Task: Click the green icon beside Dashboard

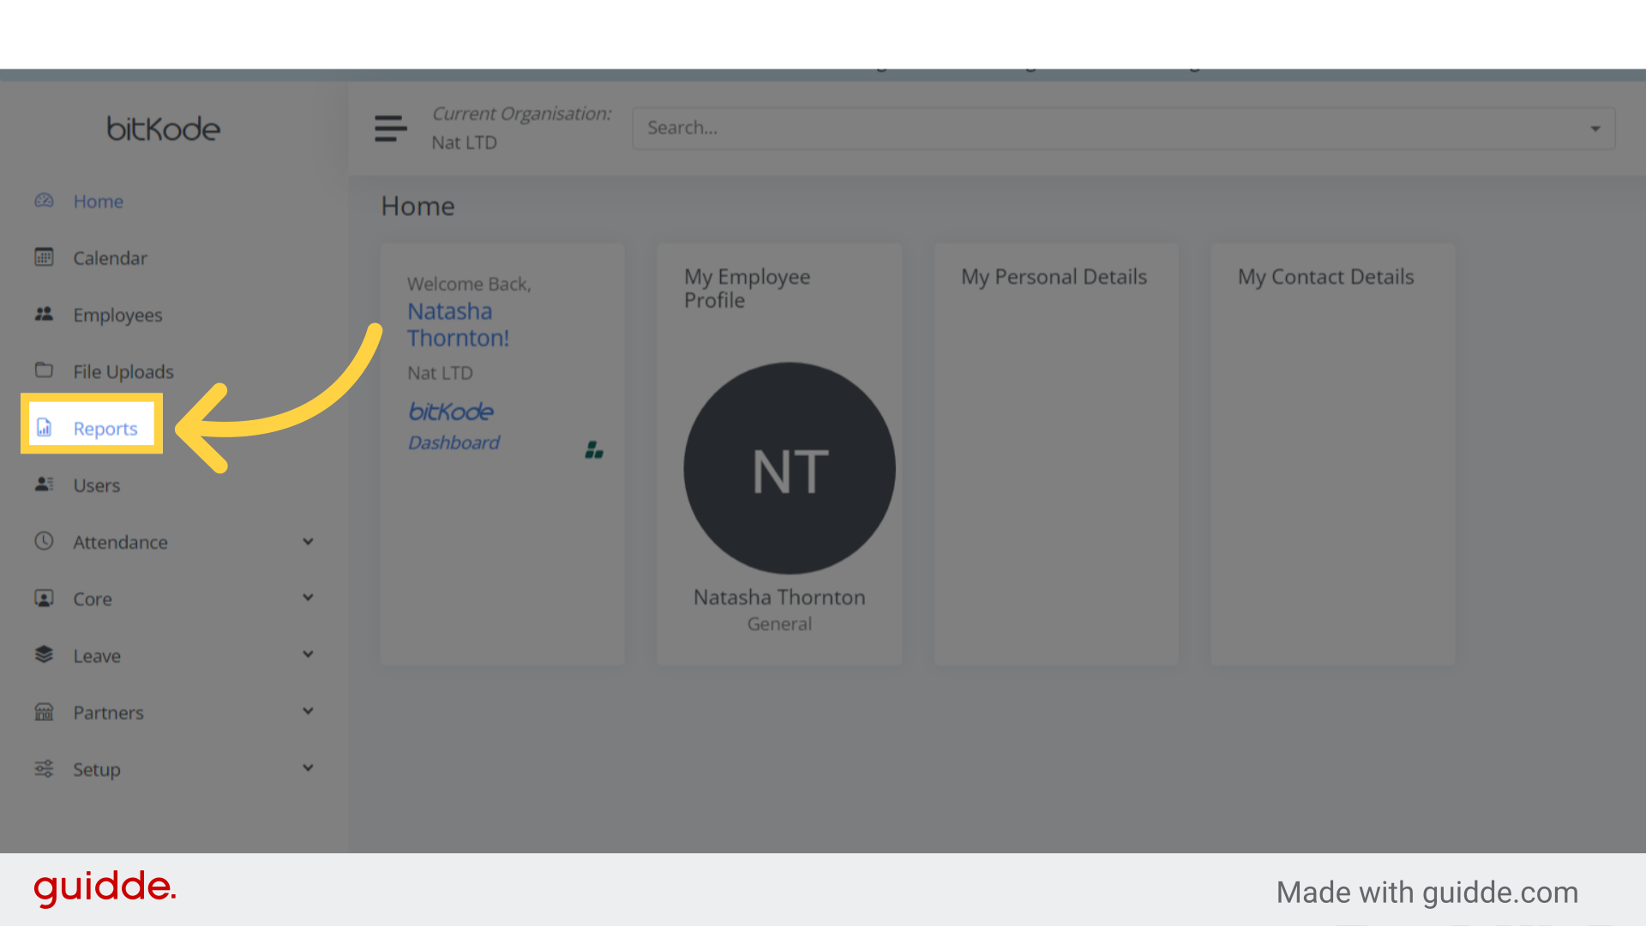Action: [594, 450]
